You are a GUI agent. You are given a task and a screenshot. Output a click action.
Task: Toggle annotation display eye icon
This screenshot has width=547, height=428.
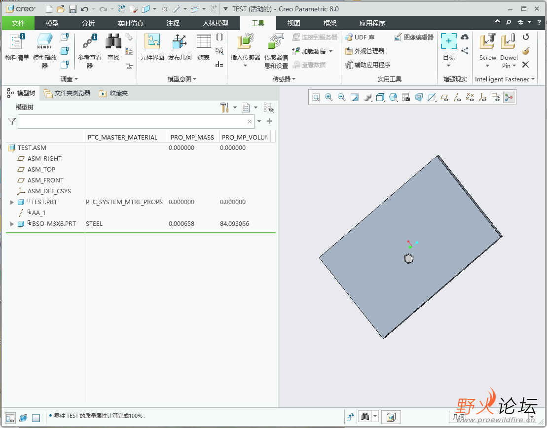(x=495, y=97)
